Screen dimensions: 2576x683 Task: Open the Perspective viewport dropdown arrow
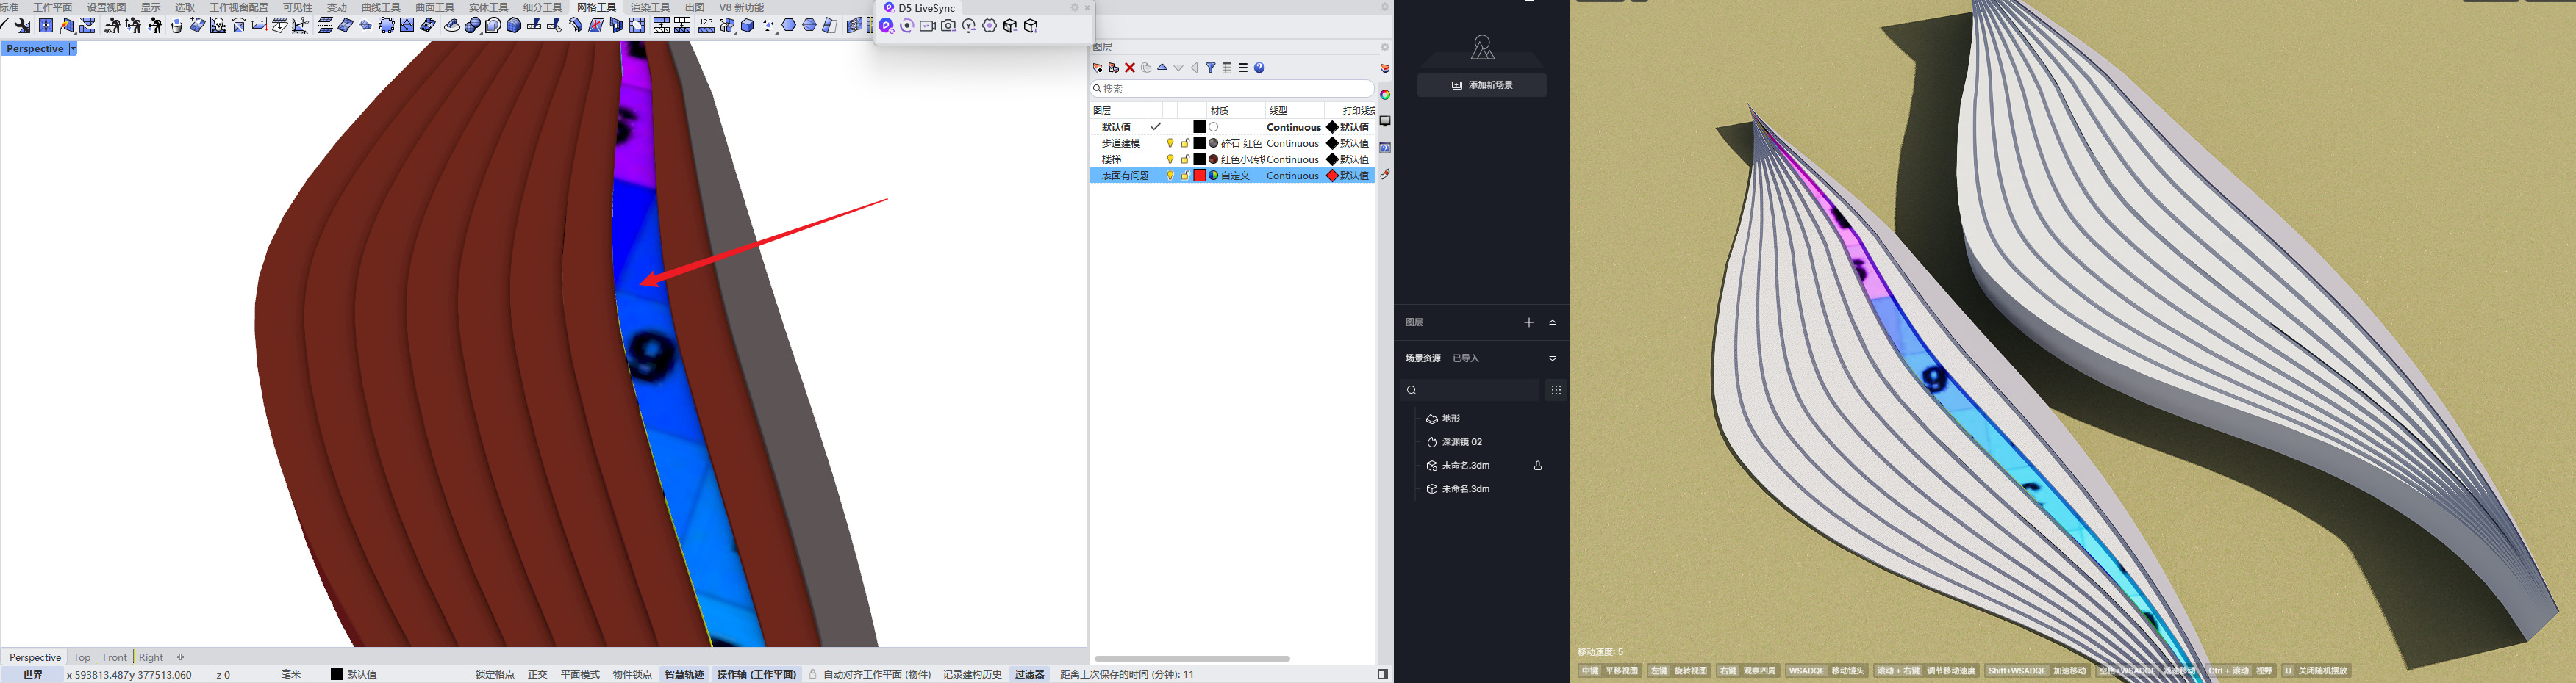pyautogui.click(x=72, y=49)
